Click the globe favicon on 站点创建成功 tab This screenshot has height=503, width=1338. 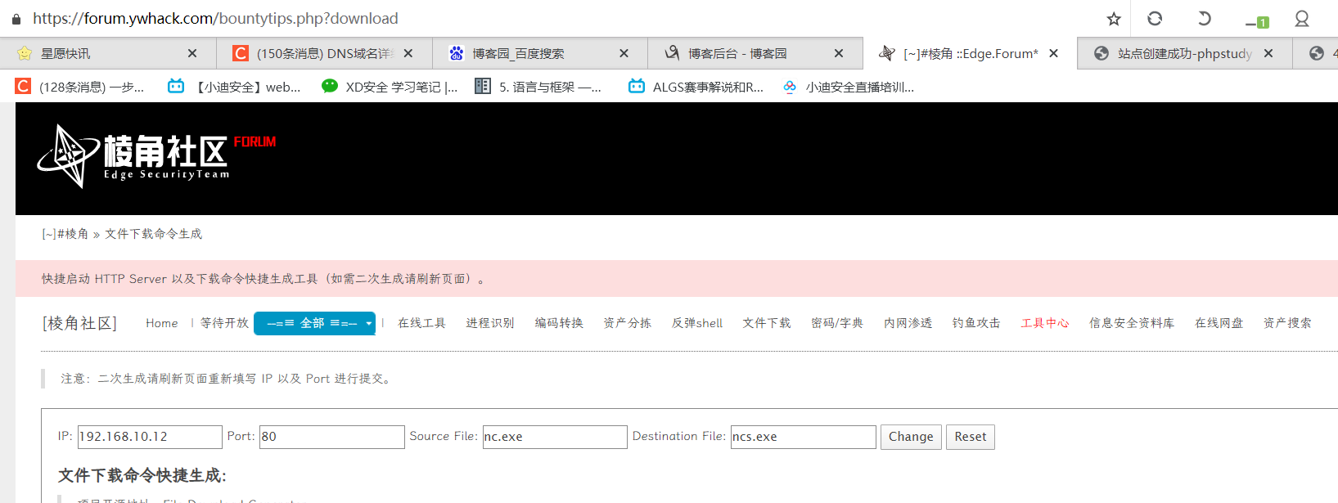click(x=1101, y=53)
